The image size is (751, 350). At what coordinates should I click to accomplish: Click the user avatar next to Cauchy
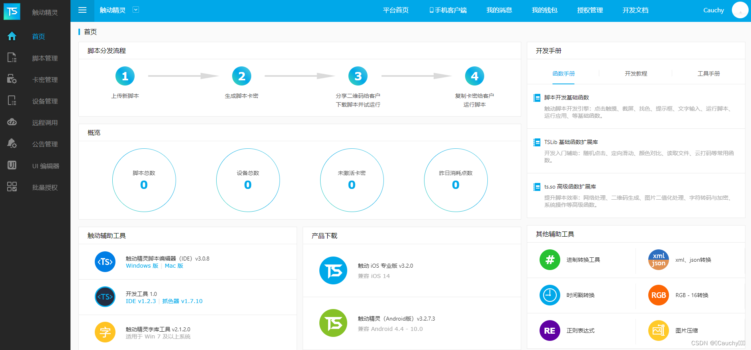pyautogui.click(x=740, y=10)
